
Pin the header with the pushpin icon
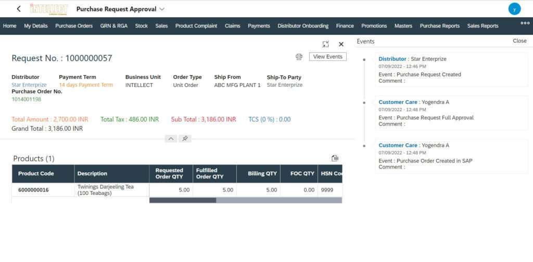click(184, 139)
